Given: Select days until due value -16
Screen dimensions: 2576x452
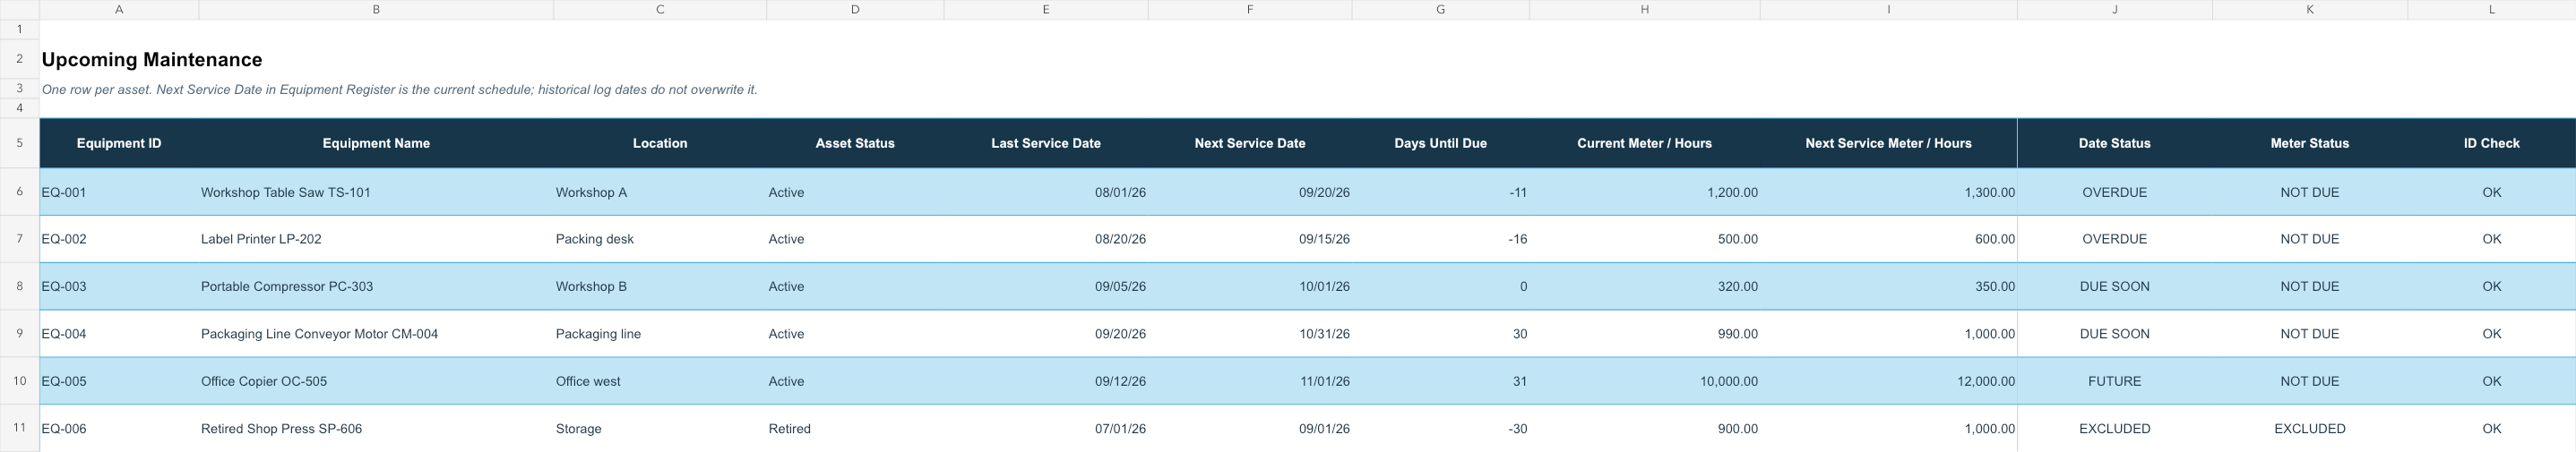Looking at the screenshot, I should (x=1441, y=239).
